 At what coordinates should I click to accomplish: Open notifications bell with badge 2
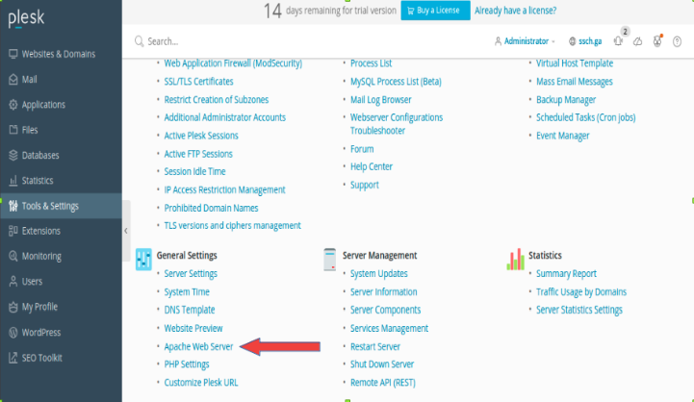click(619, 40)
